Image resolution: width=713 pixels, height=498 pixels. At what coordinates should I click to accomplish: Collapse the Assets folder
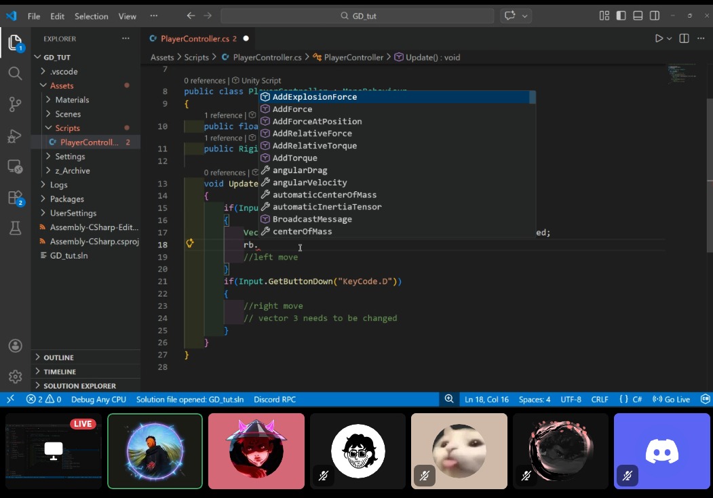[x=43, y=85]
